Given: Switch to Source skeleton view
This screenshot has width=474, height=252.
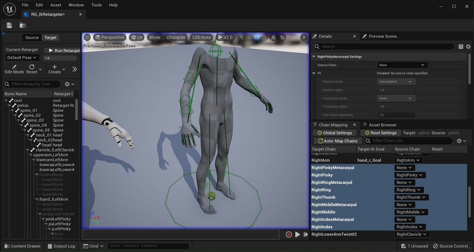Looking at the screenshot, I should pyautogui.click(x=32, y=38).
